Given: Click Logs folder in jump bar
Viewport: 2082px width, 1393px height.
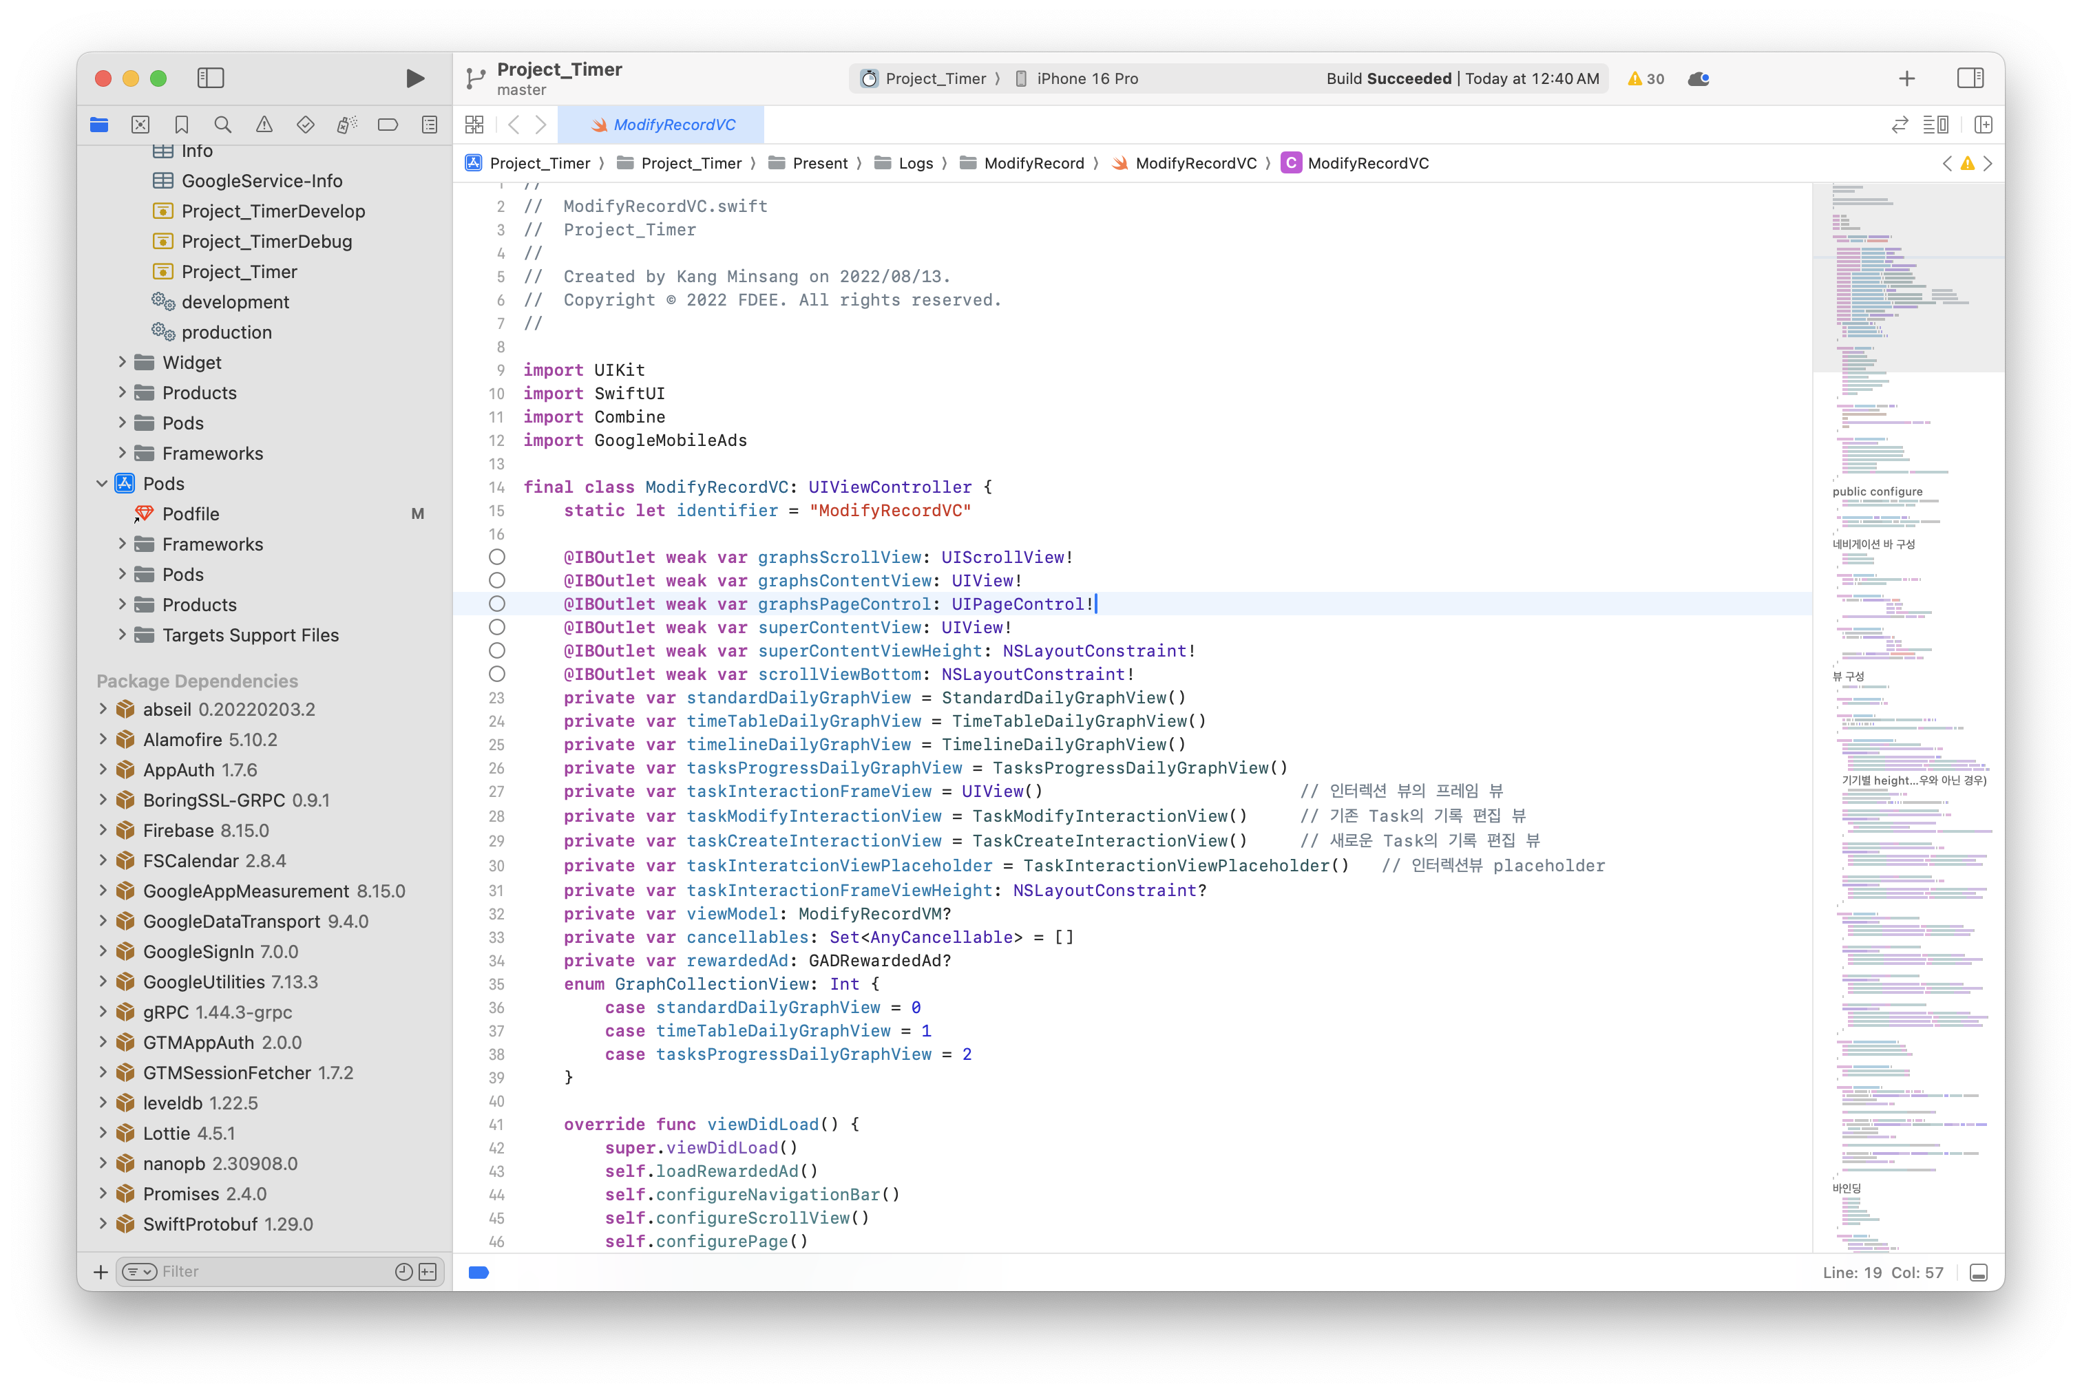Looking at the screenshot, I should click(904, 164).
